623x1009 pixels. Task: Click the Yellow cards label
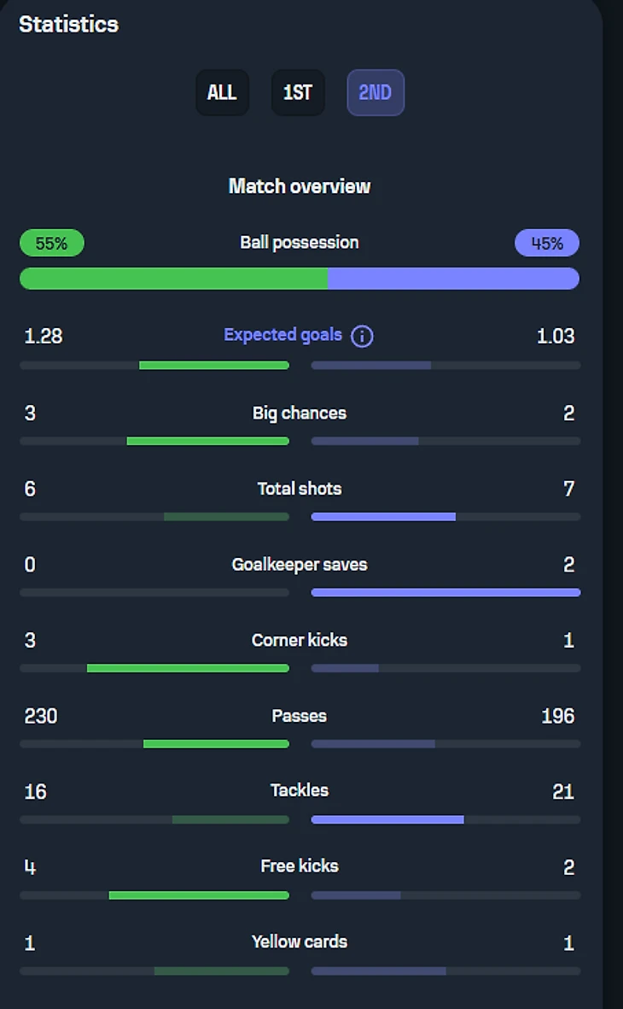[x=300, y=942]
